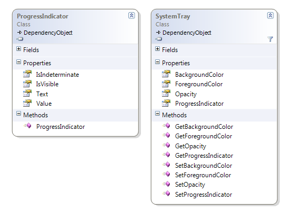Click the SystemTray ProgressIndicator property icon
The height and width of the screenshot is (213, 285).
tap(166, 103)
